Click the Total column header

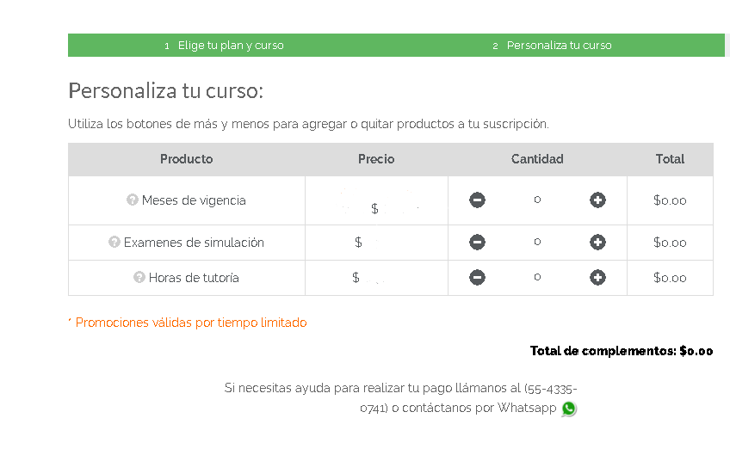tap(670, 159)
